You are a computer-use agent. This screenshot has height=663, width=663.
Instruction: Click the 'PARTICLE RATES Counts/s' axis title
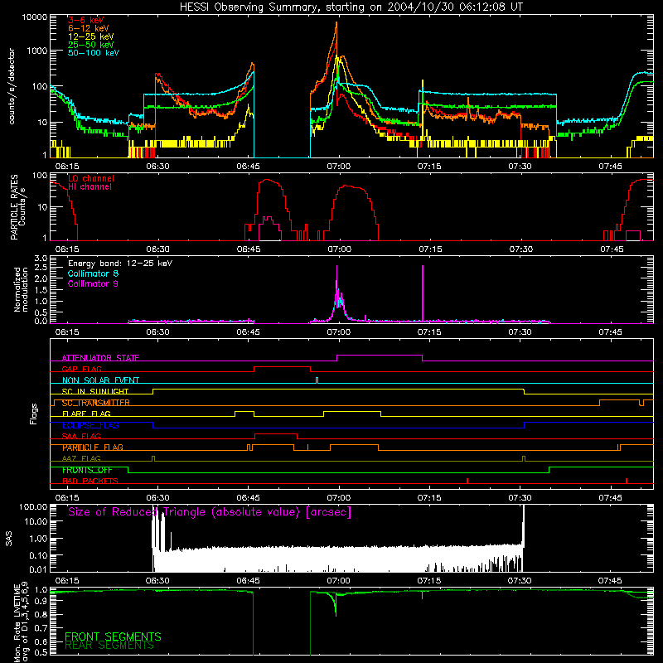click(x=18, y=207)
